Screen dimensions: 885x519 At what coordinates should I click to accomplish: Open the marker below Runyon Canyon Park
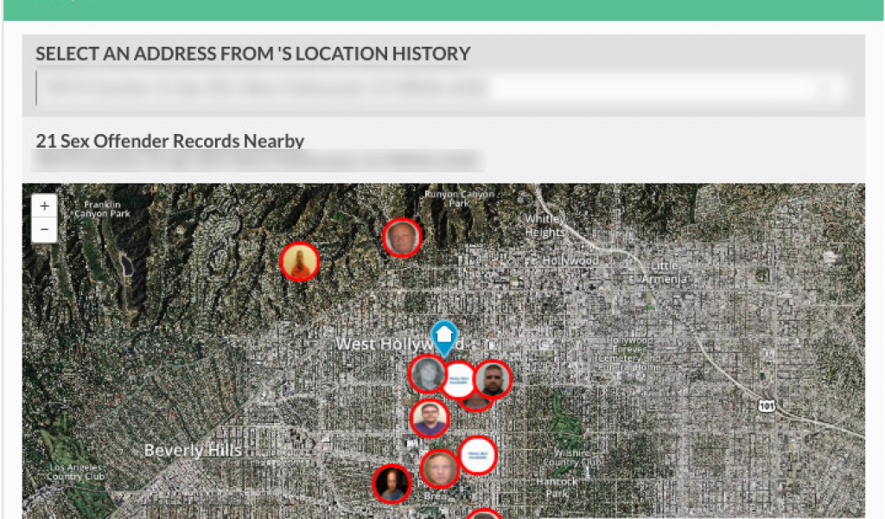402,238
